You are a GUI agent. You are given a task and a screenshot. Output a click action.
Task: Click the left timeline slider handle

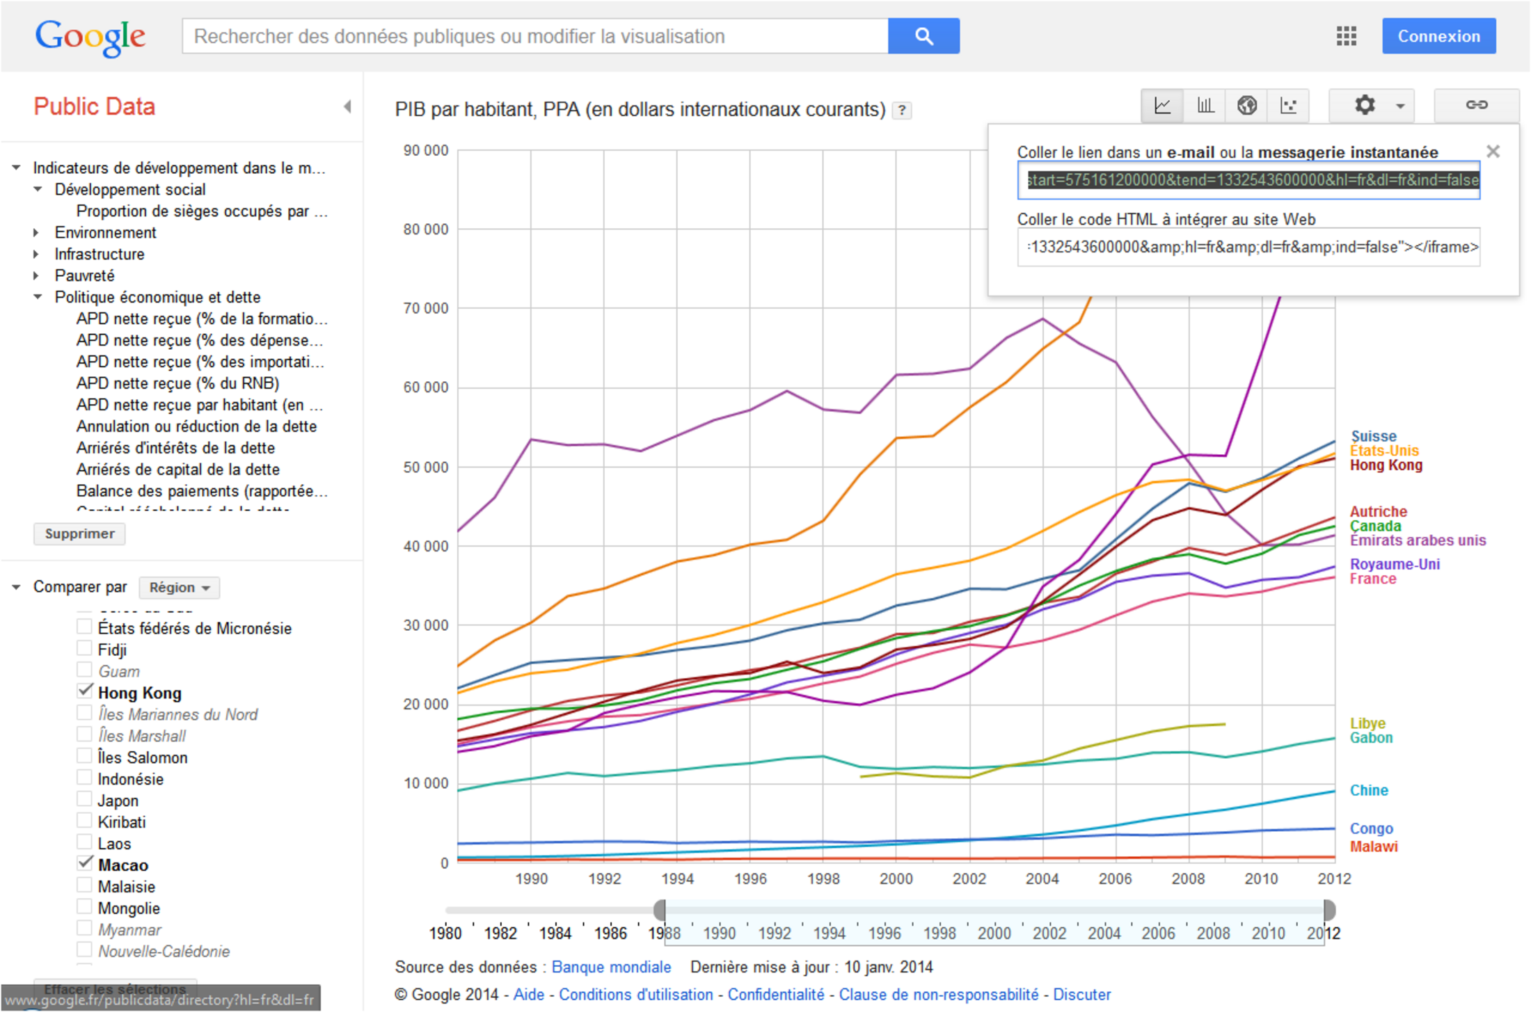point(660,910)
